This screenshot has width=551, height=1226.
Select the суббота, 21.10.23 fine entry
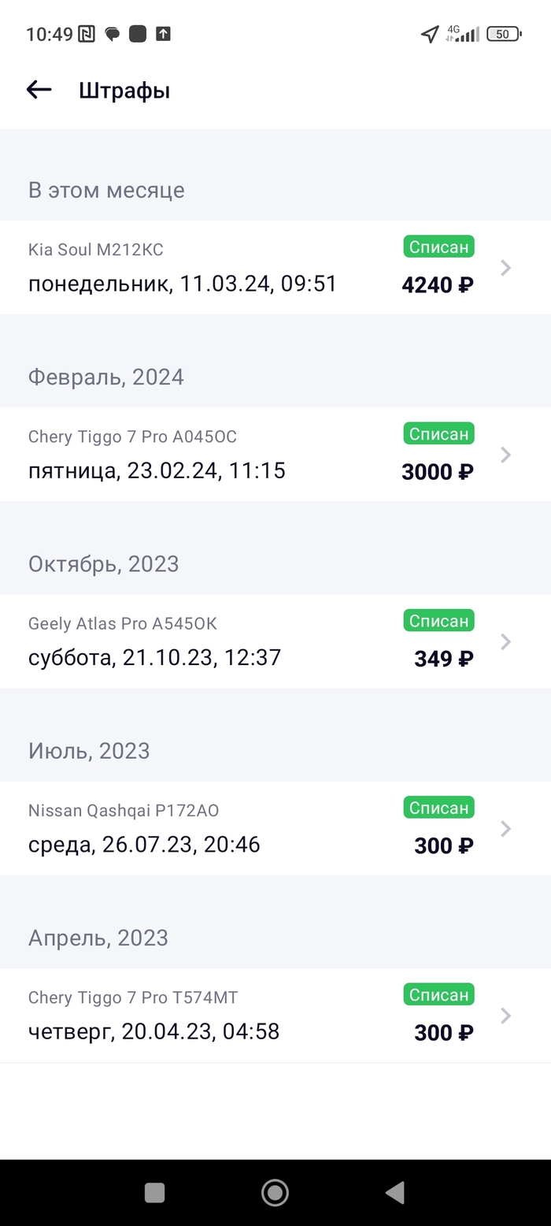point(154,658)
